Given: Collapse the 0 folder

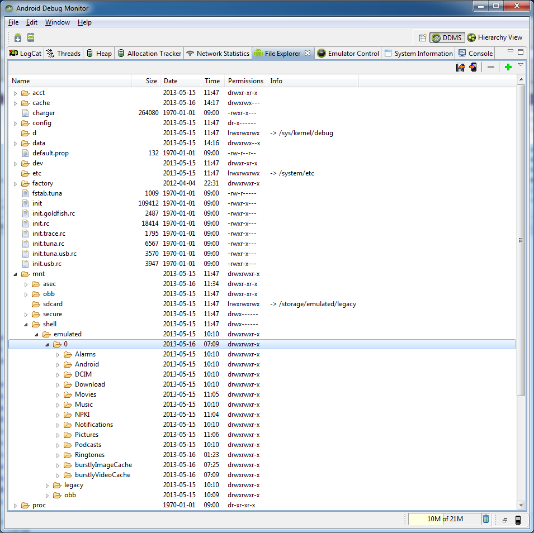Looking at the screenshot, I should point(47,345).
